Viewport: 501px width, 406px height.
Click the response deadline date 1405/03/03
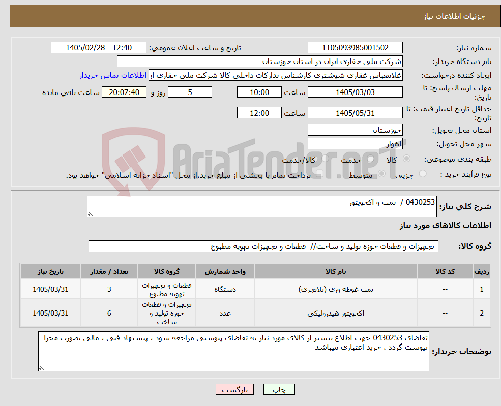(x=355, y=92)
